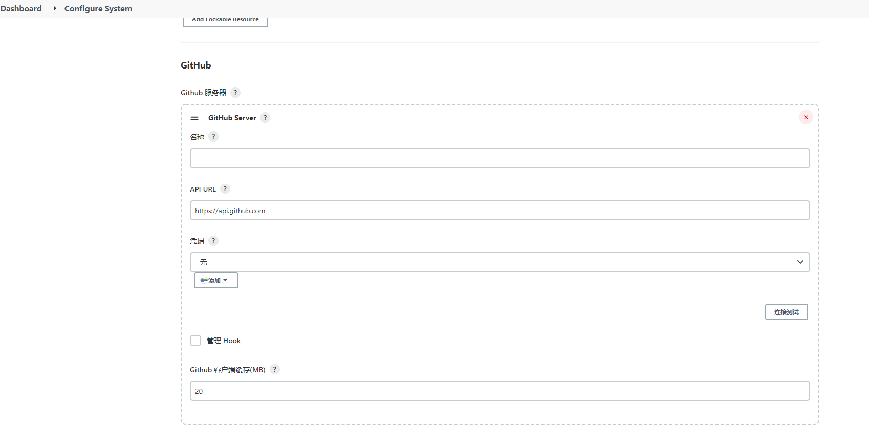Image resolution: width=869 pixels, height=428 pixels.
Task: Click the API URL input field
Action: [x=499, y=211]
